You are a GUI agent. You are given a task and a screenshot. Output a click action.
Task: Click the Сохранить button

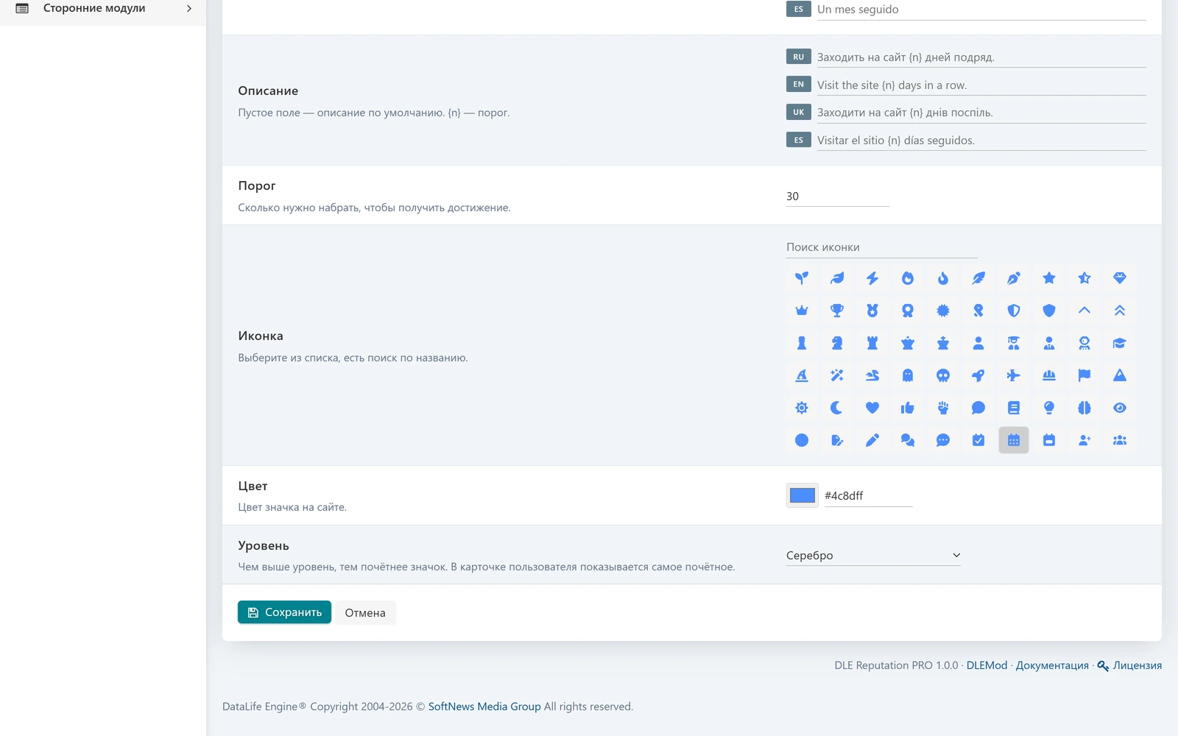(284, 612)
